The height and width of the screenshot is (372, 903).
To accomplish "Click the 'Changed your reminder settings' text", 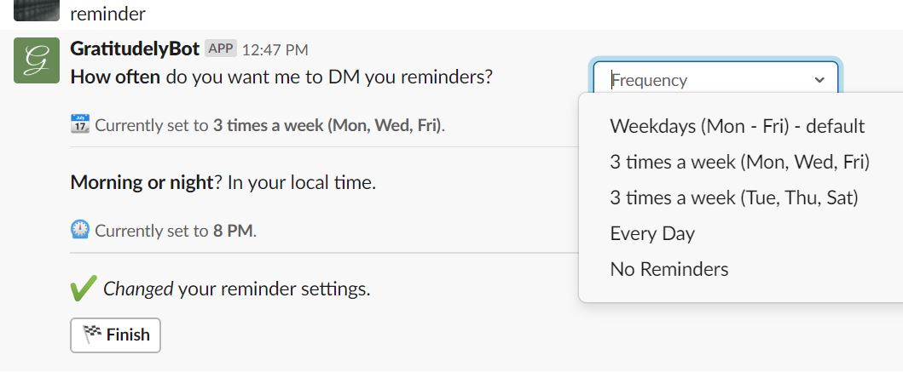I will pyautogui.click(x=237, y=289).
